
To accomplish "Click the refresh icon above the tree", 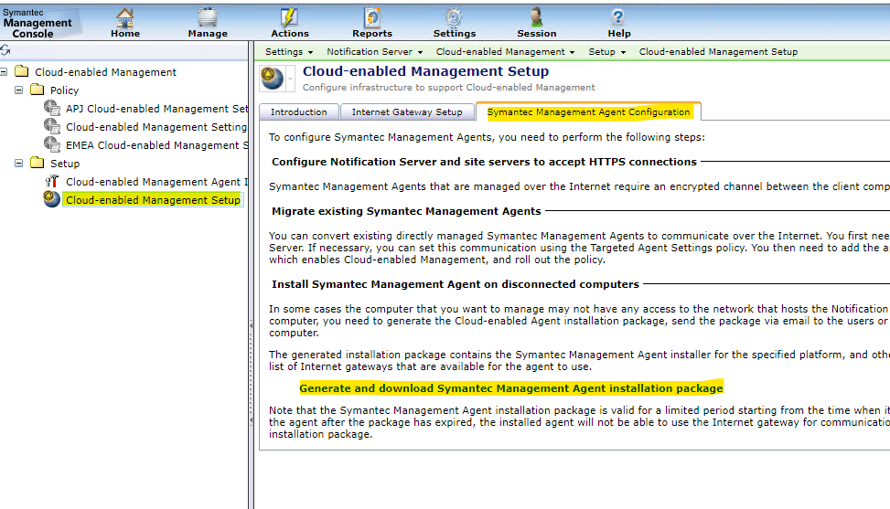I will click(x=5, y=50).
